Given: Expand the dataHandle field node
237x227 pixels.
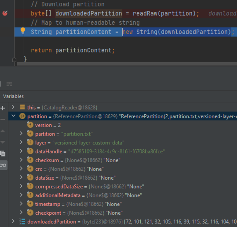Looking at the screenshot, I should tap(21, 151).
